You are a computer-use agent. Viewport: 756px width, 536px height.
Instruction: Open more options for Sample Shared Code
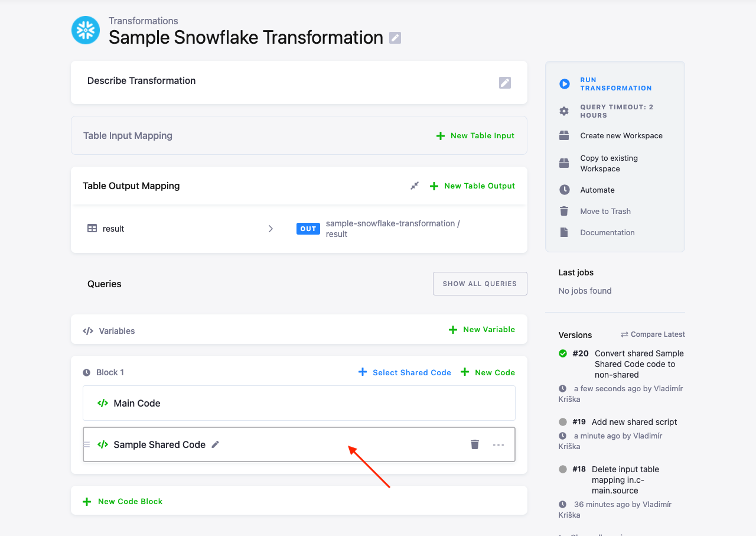[x=498, y=444]
